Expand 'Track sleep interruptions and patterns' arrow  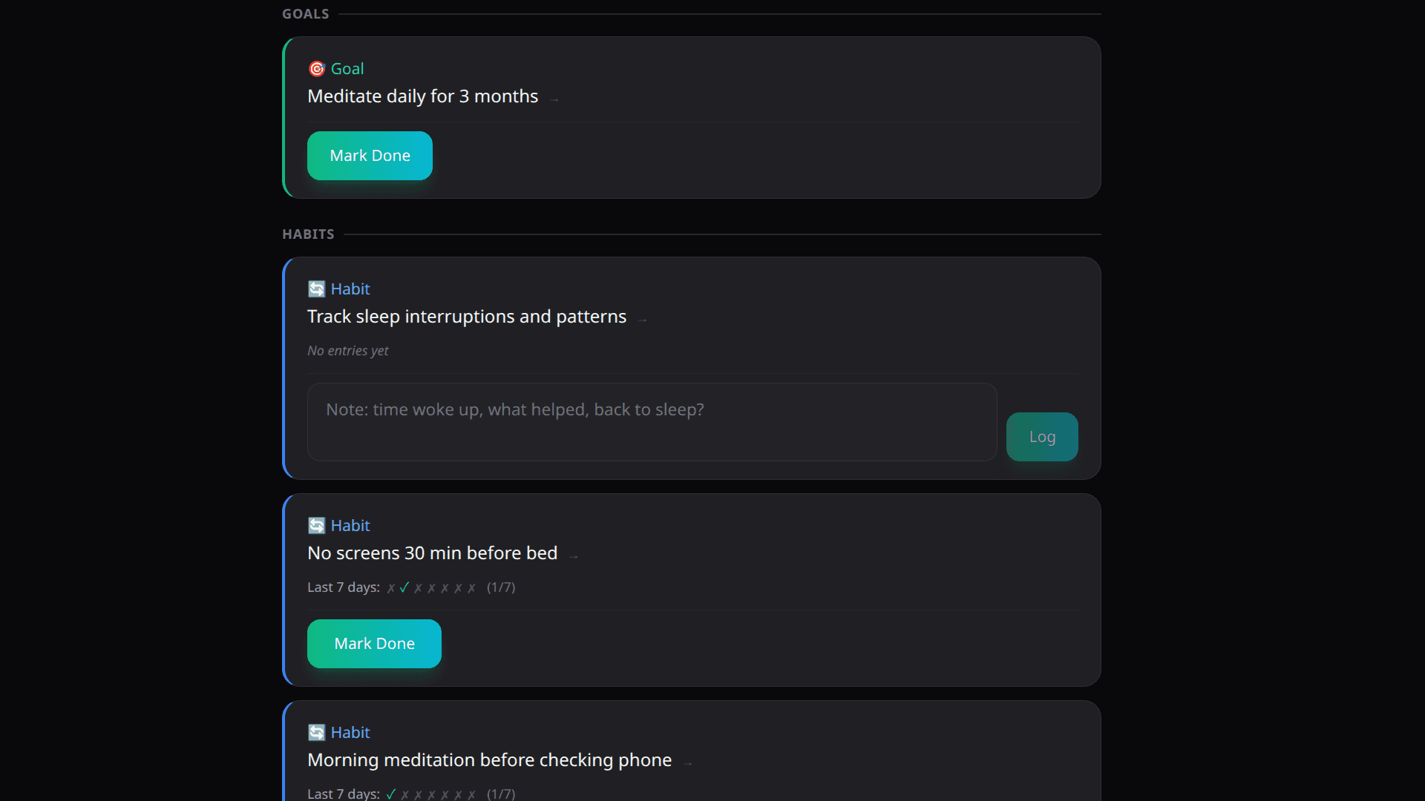[641, 318]
